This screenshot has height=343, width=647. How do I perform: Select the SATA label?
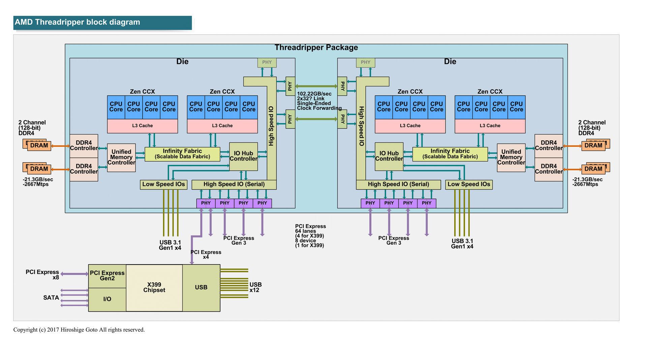click(51, 298)
